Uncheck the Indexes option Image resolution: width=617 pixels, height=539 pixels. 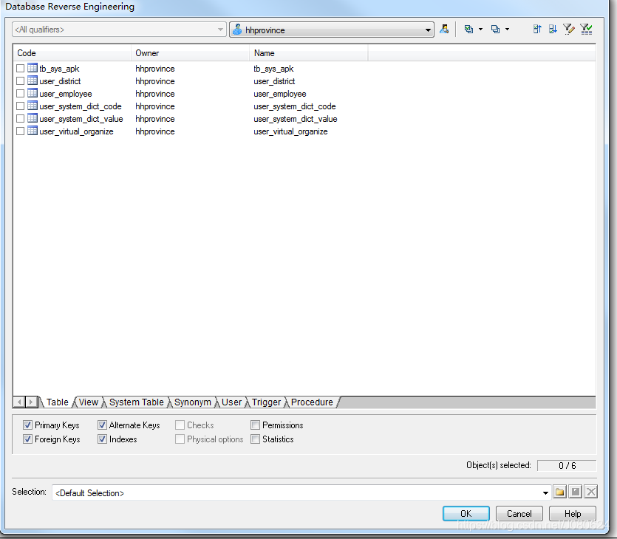click(x=102, y=439)
